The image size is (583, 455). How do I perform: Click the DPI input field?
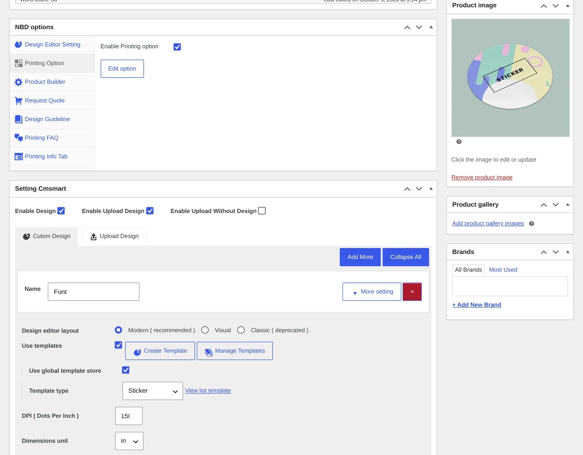click(x=129, y=416)
